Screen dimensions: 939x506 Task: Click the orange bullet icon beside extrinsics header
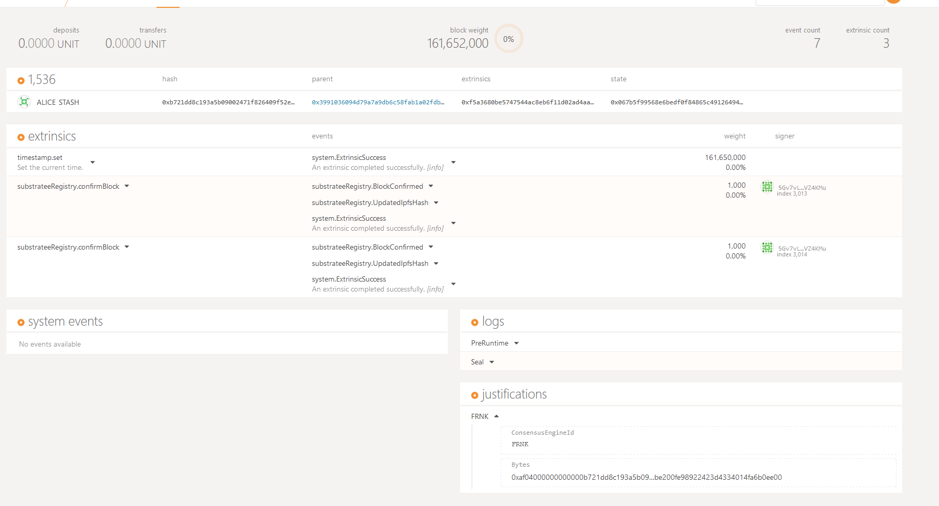[21, 136]
